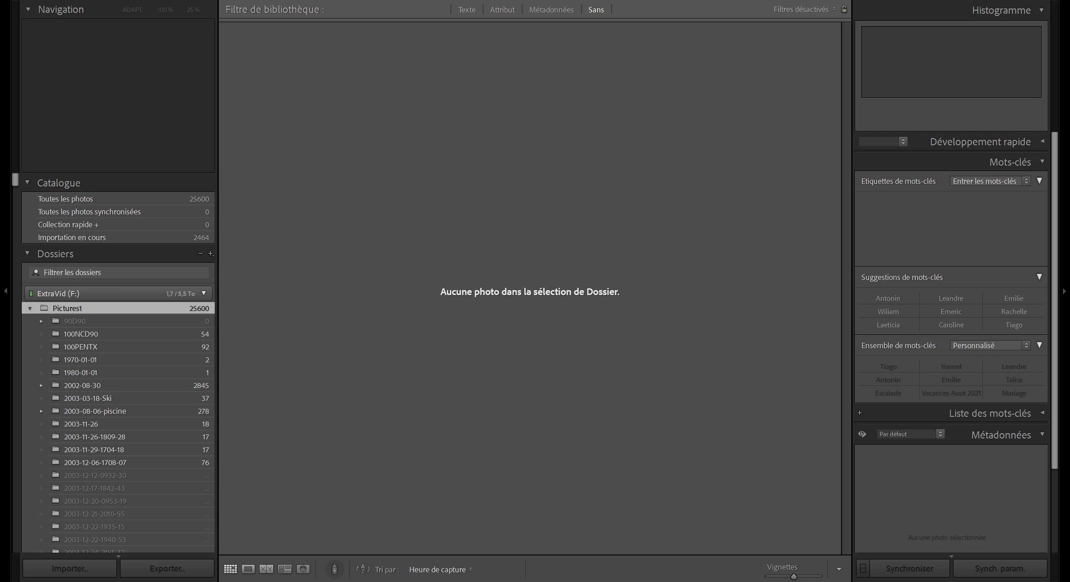
Task: Click the Exporter button
Action: point(167,568)
